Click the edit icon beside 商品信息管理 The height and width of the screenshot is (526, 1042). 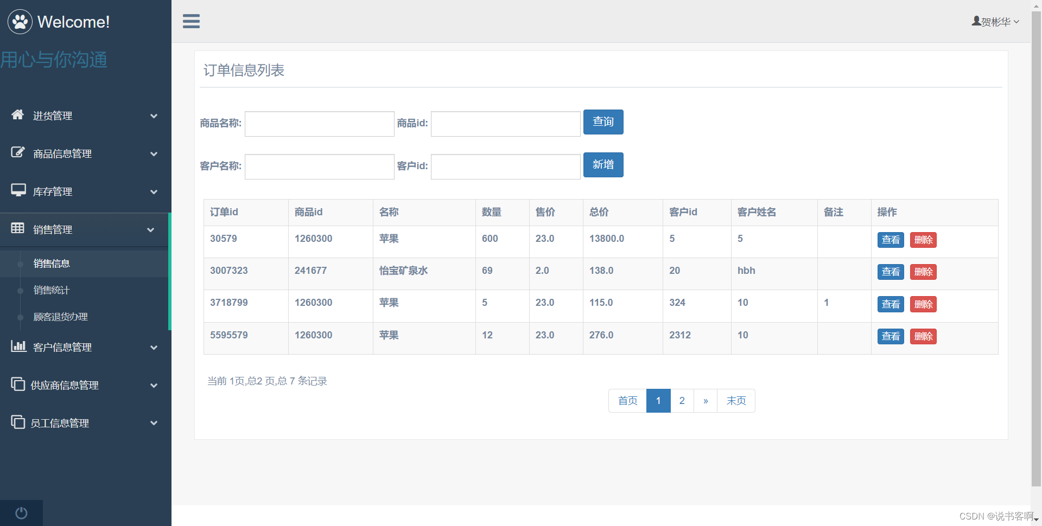tap(18, 152)
